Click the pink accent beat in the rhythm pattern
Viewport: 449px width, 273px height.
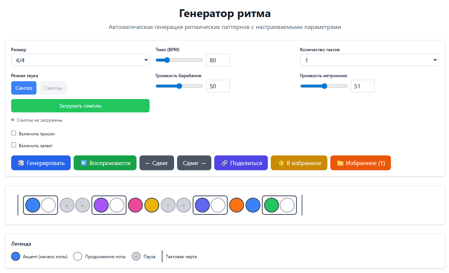(135, 205)
